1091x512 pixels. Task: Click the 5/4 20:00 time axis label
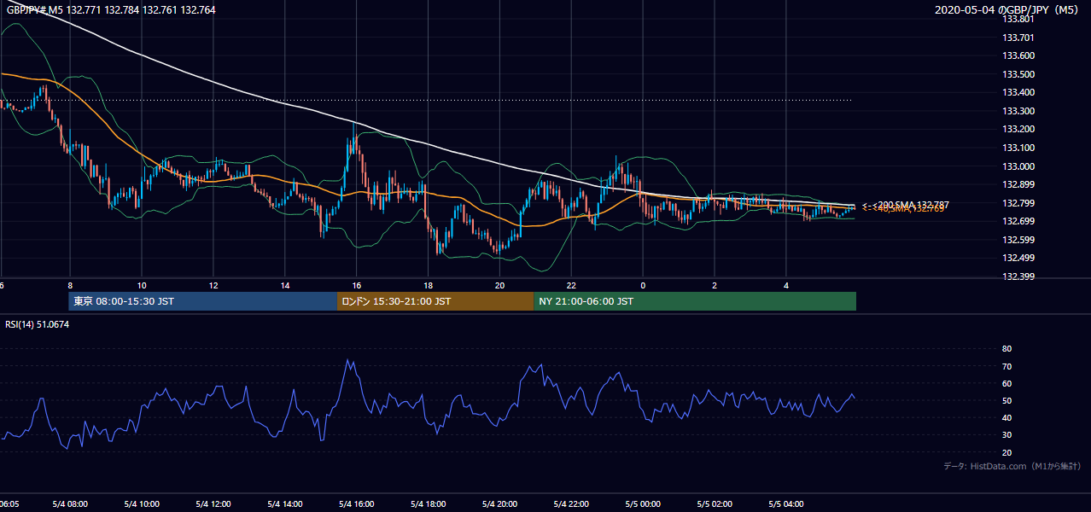click(500, 504)
